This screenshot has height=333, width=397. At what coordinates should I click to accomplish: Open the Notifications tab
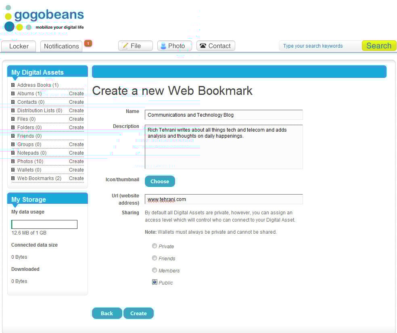pos(61,46)
